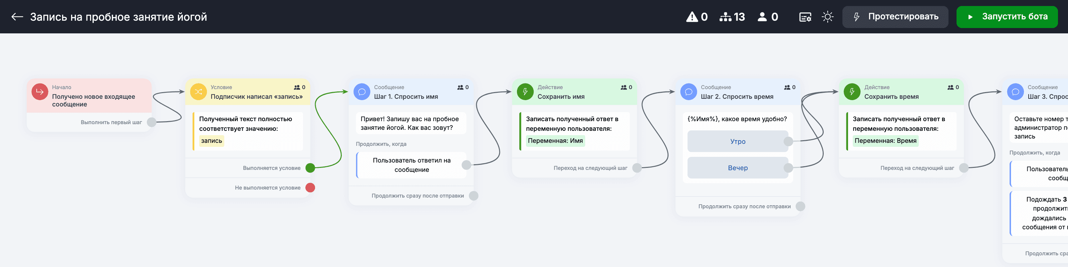The height and width of the screenshot is (267, 1068).
Task: Click the subscribers counter on Сохранить имя block
Action: tap(626, 87)
